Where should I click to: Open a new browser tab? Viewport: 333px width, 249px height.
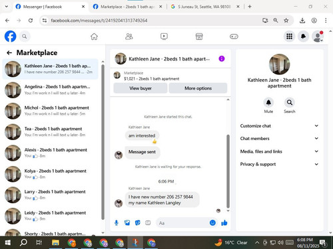[250, 7]
